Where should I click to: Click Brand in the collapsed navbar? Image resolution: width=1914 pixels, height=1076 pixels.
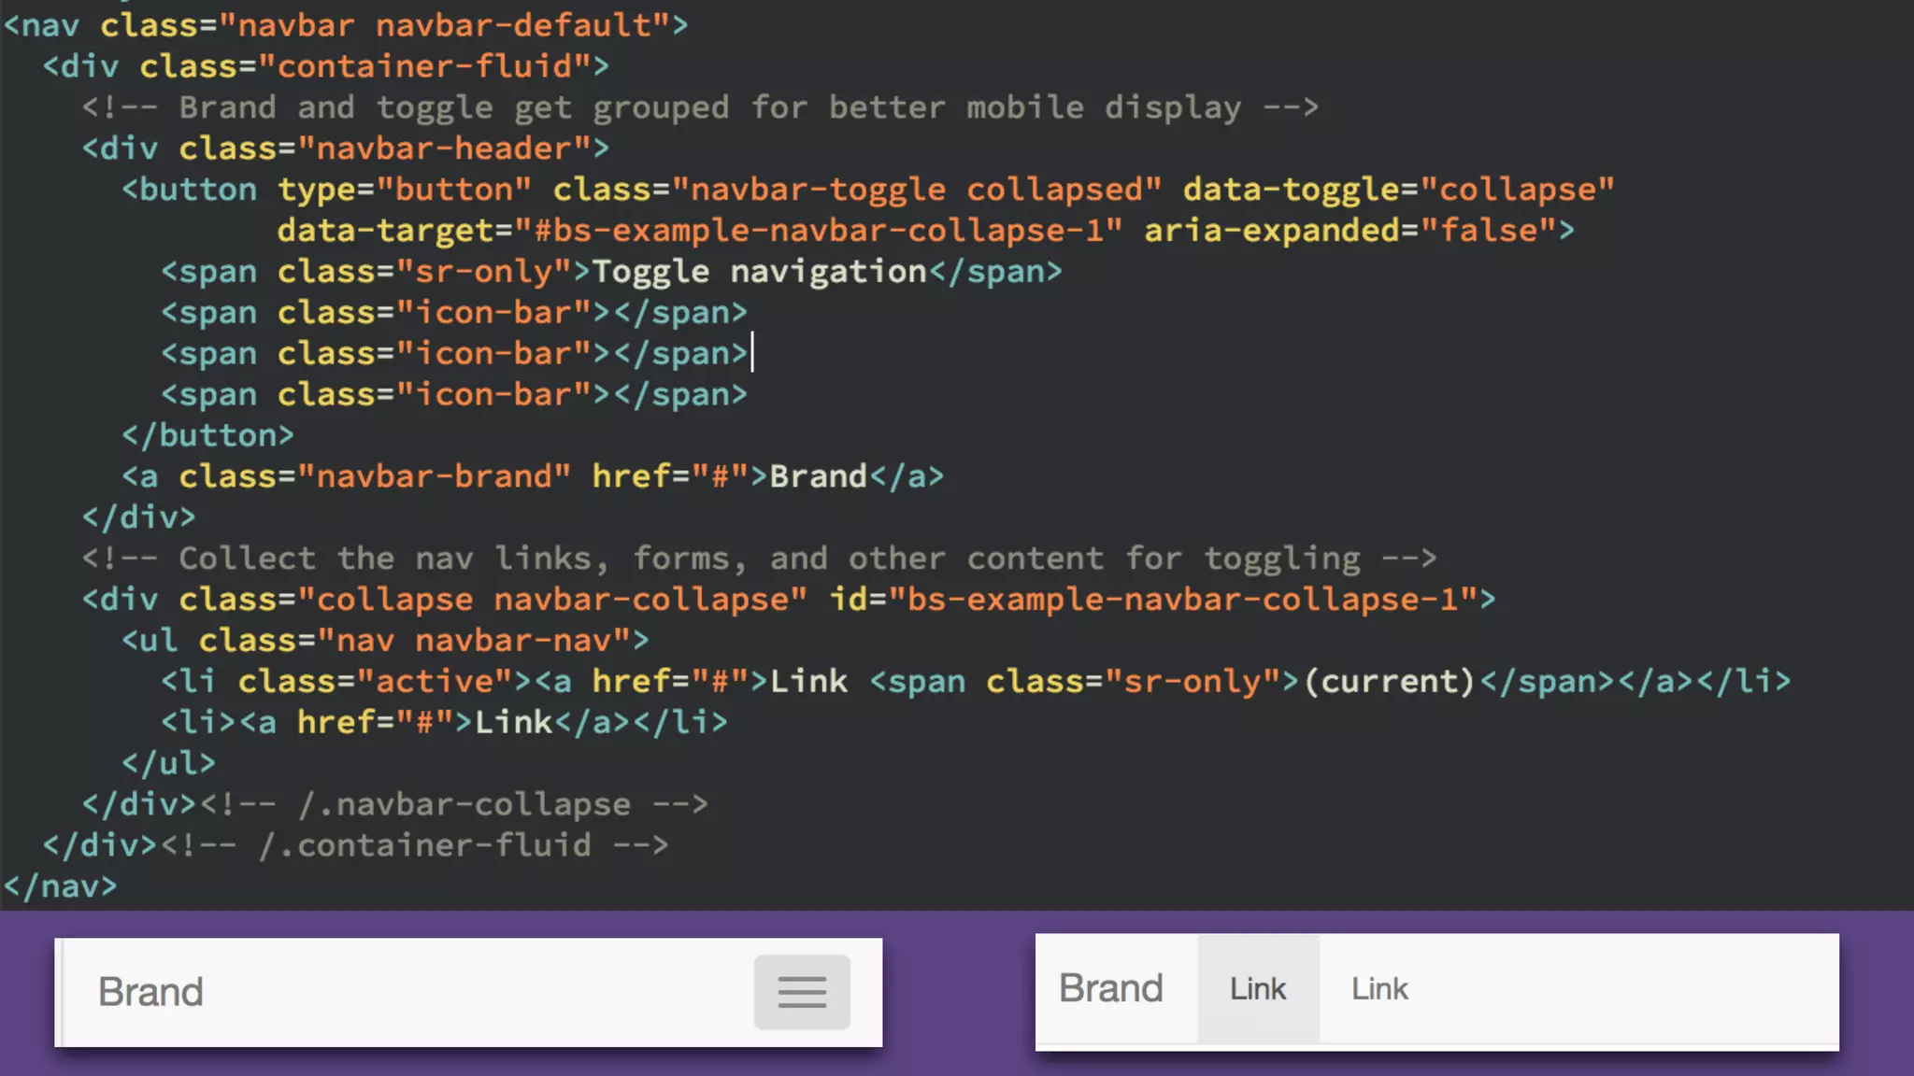click(x=150, y=992)
